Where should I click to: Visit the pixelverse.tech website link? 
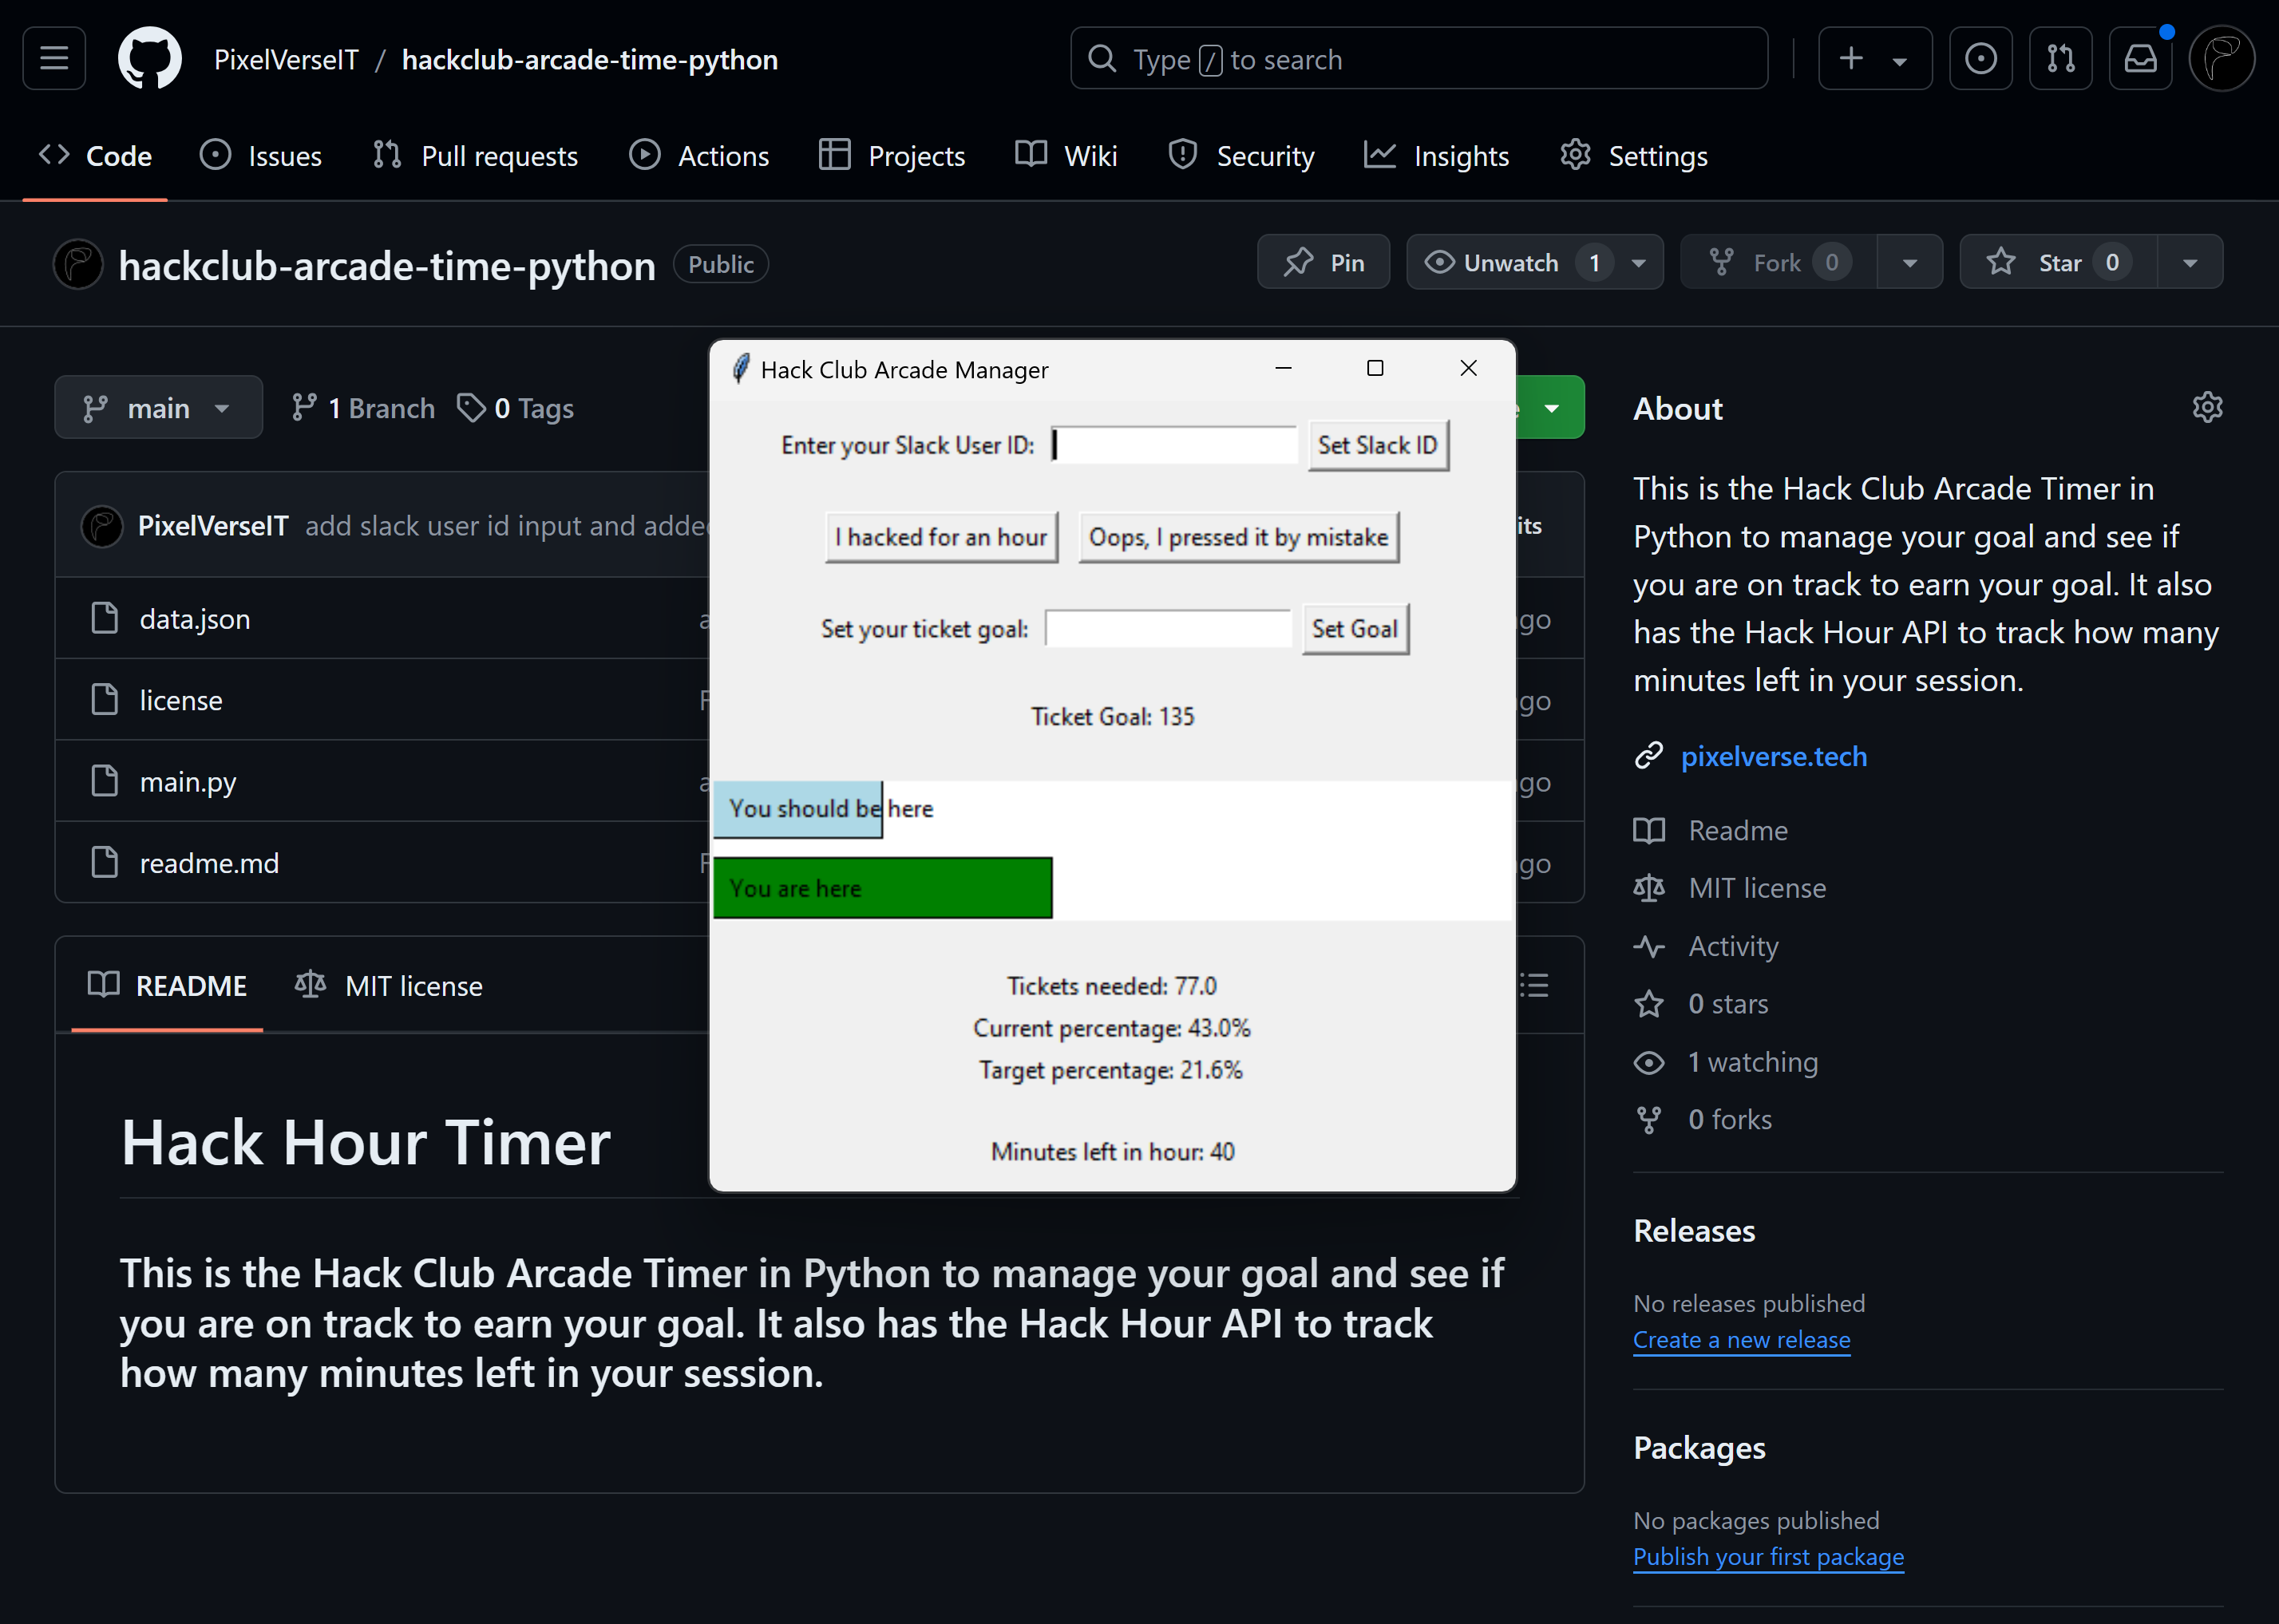1773,756
